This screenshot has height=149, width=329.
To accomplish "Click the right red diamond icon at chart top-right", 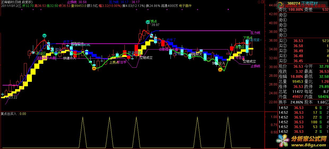I will pyautogui.click(x=263, y=2).
